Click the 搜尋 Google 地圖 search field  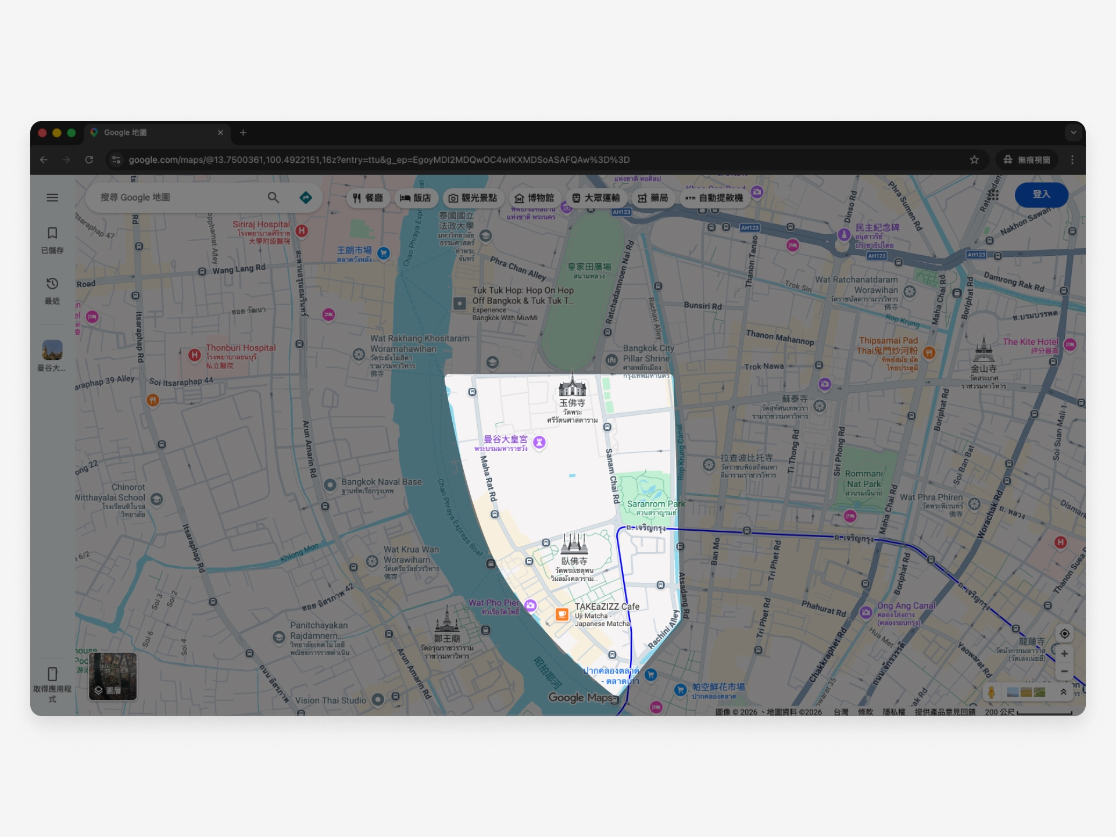coord(174,198)
